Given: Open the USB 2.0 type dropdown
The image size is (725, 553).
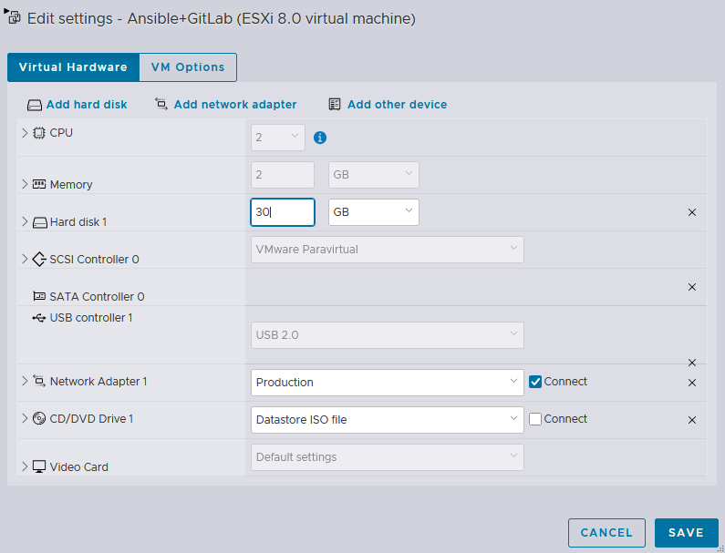Looking at the screenshot, I should point(387,335).
